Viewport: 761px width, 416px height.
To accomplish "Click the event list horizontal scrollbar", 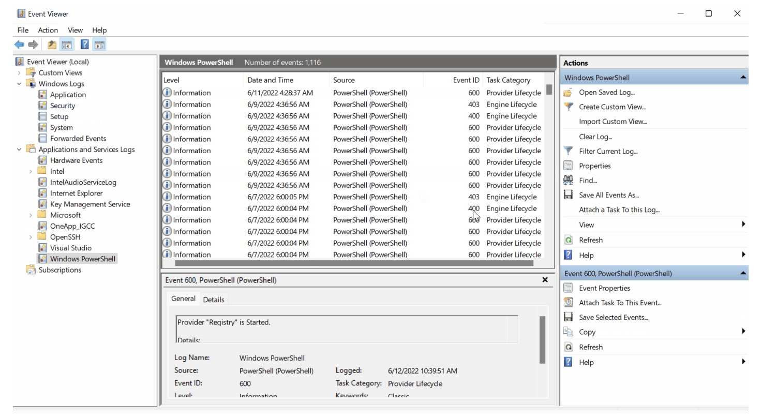I will (x=354, y=263).
